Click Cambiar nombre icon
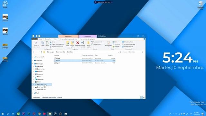The image size is (206, 116). [x=83, y=43]
